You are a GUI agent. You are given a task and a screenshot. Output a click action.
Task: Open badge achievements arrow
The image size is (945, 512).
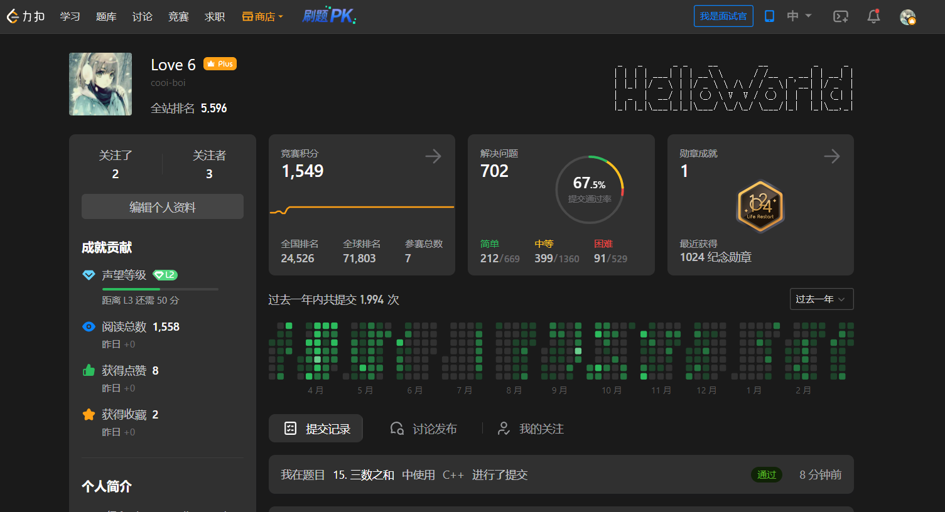pyautogui.click(x=832, y=156)
